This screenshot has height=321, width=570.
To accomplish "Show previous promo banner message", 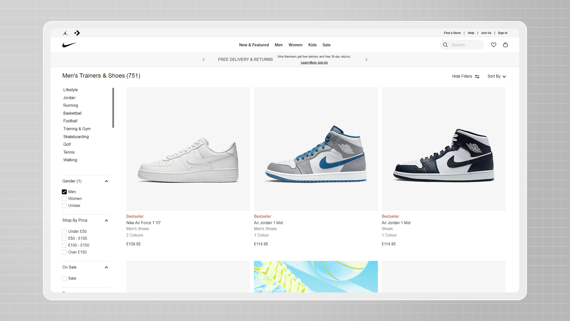I will 204,60.
